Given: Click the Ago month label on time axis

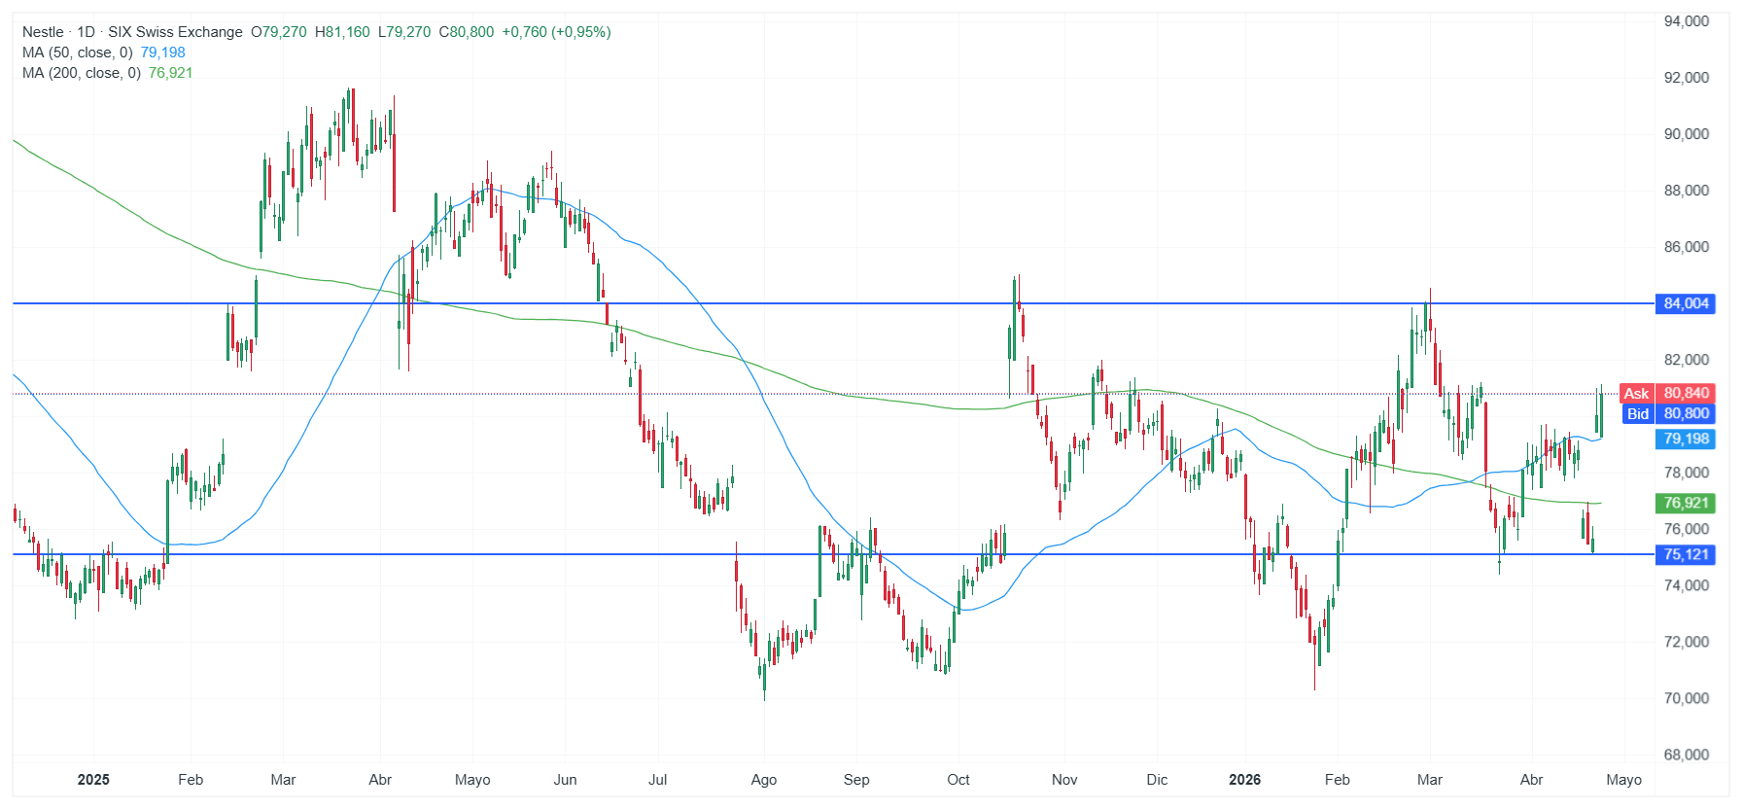Looking at the screenshot, I should [764, 780].
